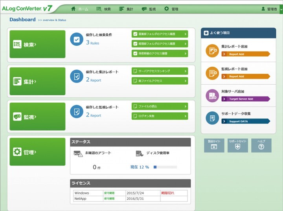The image size is (283, 211).
Task: Open the ヘルプ question mark tile
Action: (261, 146)
